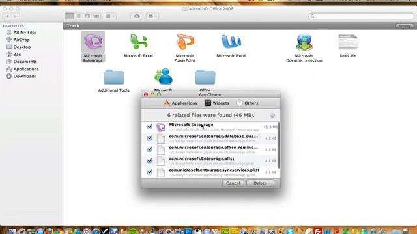Select the Microsoft Entourage icon in Finder

[93, 42]
